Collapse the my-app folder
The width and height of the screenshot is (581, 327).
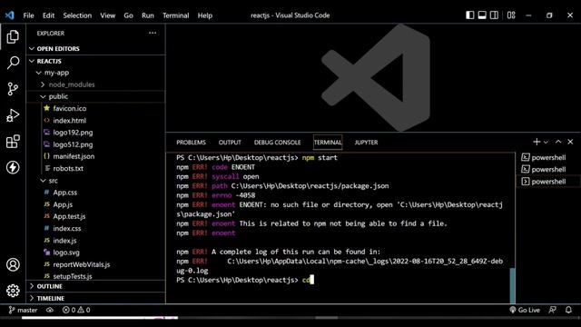[x=95, y=73]
